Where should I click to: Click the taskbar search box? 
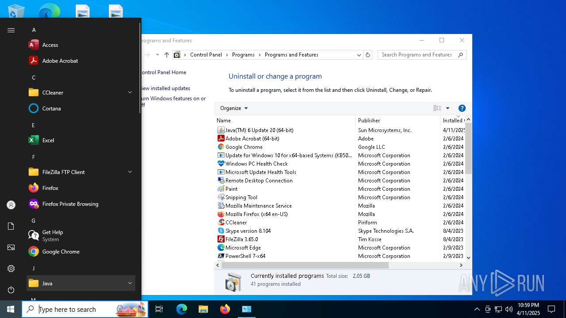pos(85,309)
